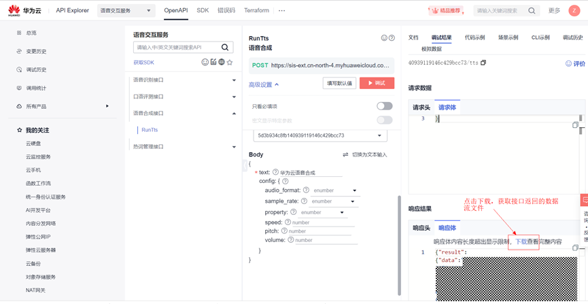
Task: Click 切换为文本输入 to switch input mode
Action: pos(365,154)
